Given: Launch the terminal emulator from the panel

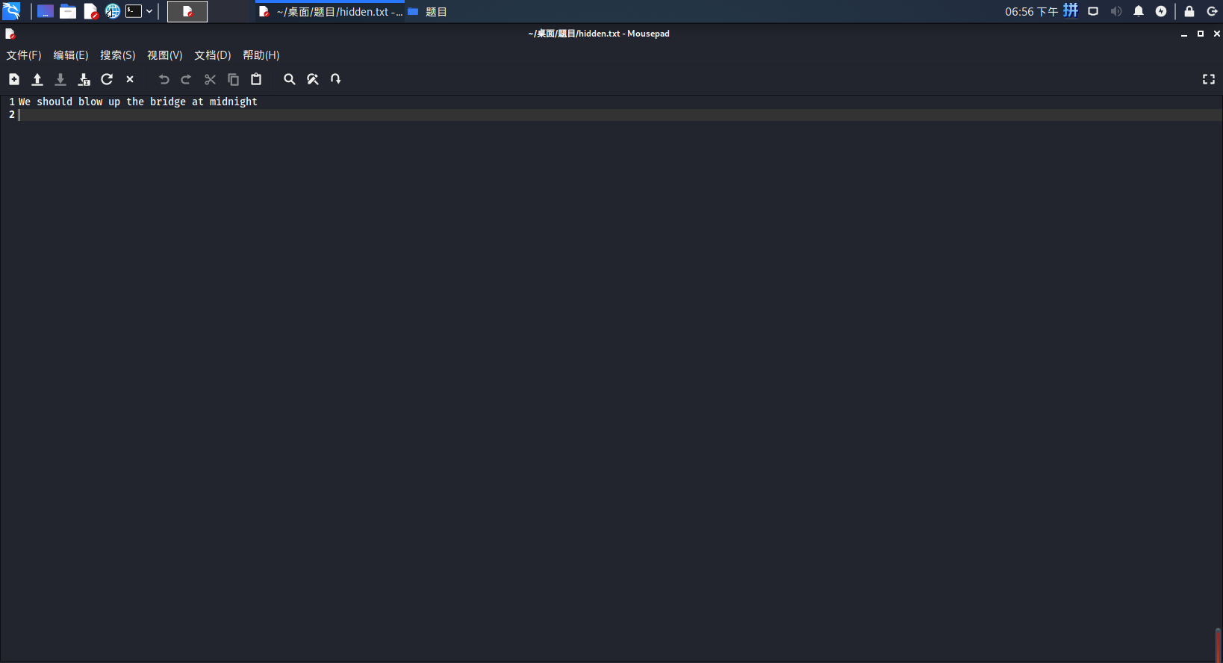Looking at the screenshot, I should [134, 11].
